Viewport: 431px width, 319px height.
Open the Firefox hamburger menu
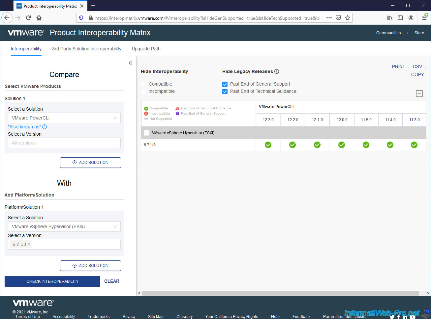point(425,18)
